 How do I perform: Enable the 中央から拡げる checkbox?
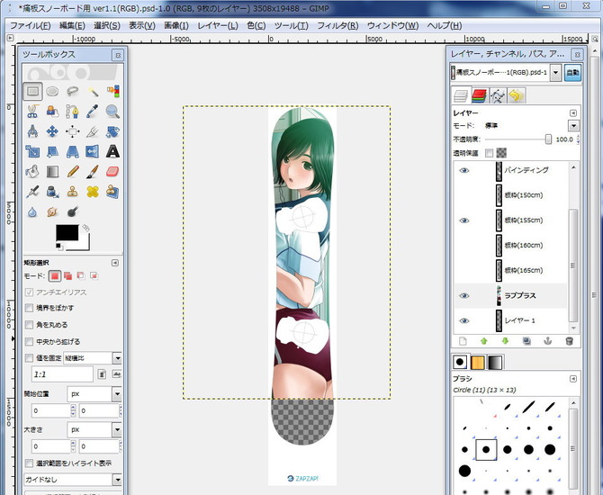(29, 341)
